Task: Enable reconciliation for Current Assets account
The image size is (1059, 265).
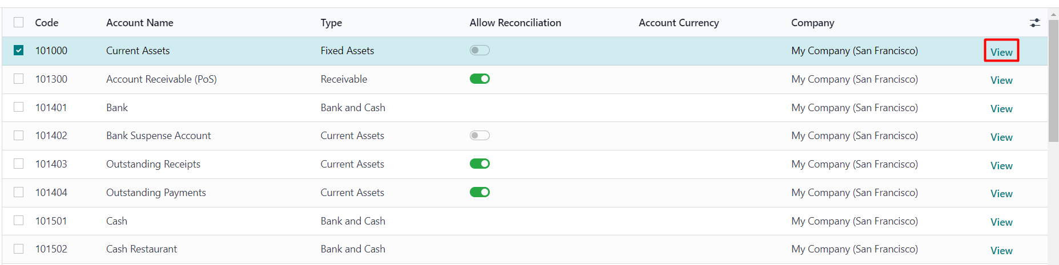Action: 480,50
